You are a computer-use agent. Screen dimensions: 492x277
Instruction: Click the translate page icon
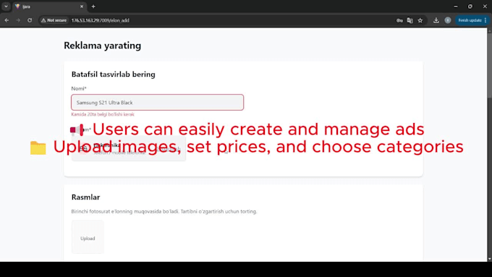point(410,20)
